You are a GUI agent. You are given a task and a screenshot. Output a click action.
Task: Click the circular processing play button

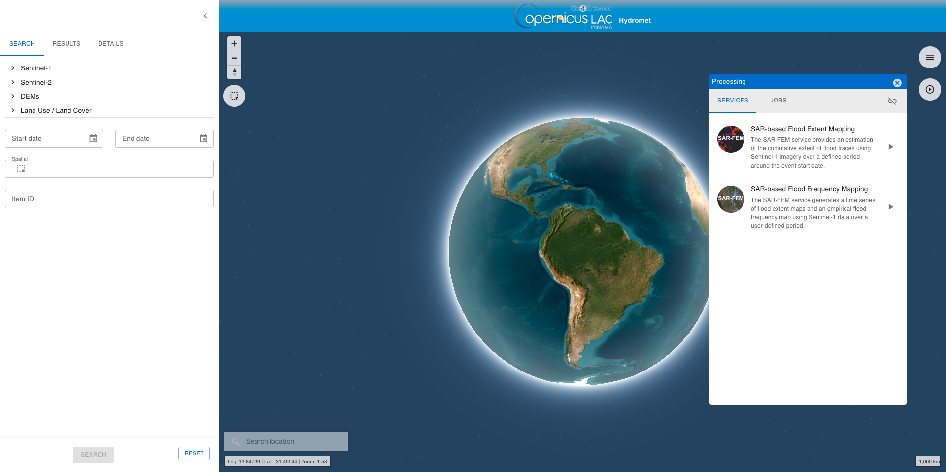pos(929,90)
